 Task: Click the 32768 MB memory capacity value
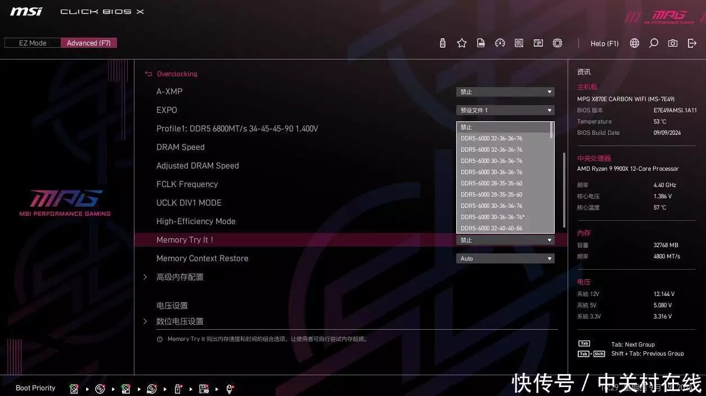pos(666,245)
